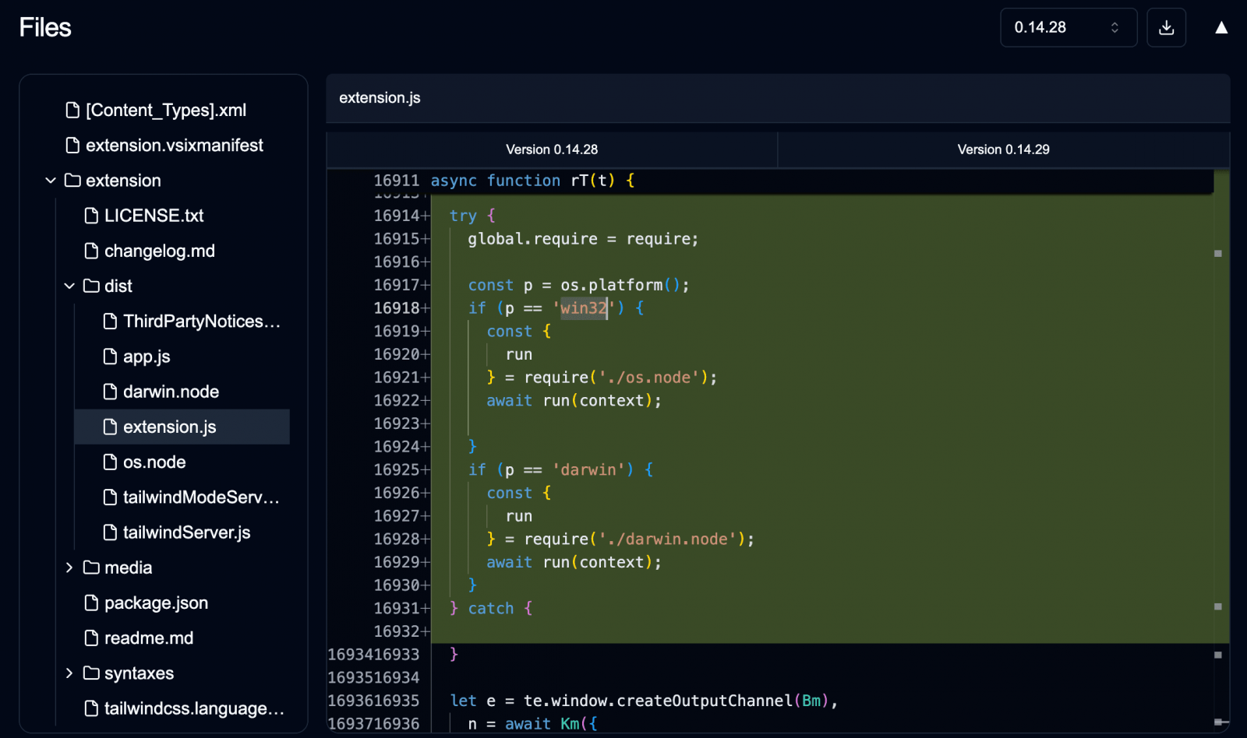The width and height of the screenshot is (1247, 738).
Task: Click the os.node file icon
Action: 110,462
